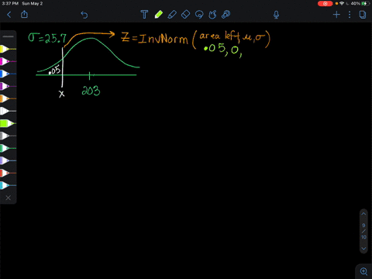This screenshot has width=372, height=279.
Task: Tap the 3:37 PM clock
Action: pyautogui.click(x=10, y=4)
